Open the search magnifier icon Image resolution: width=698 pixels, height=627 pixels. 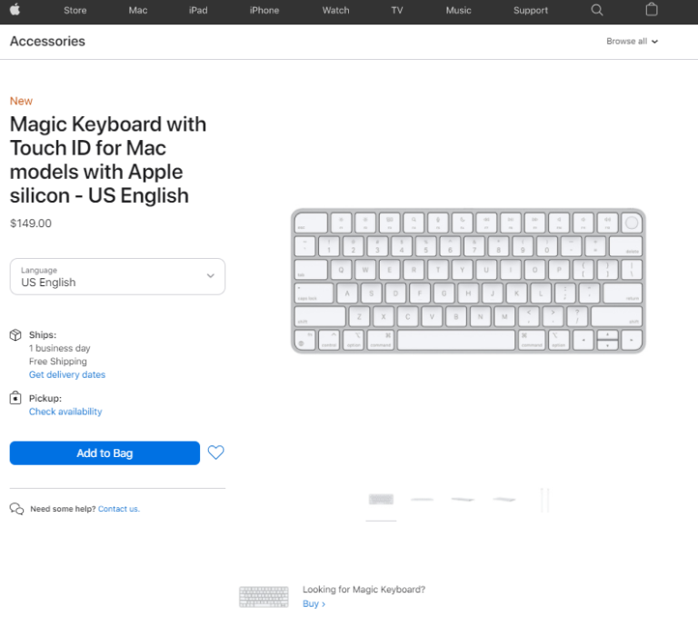pyautogui.click(x=597, y=10)
